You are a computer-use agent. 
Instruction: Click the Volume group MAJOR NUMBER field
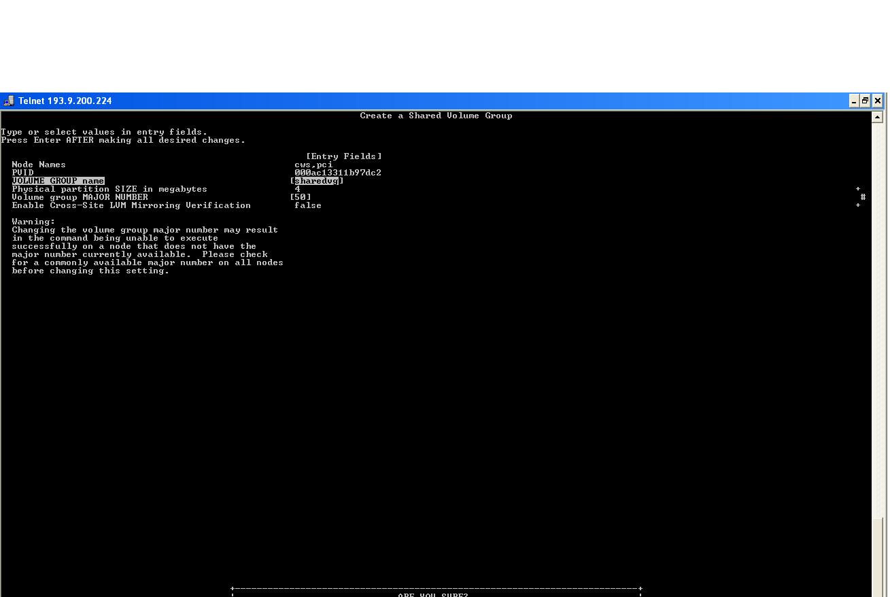(301, 197)
